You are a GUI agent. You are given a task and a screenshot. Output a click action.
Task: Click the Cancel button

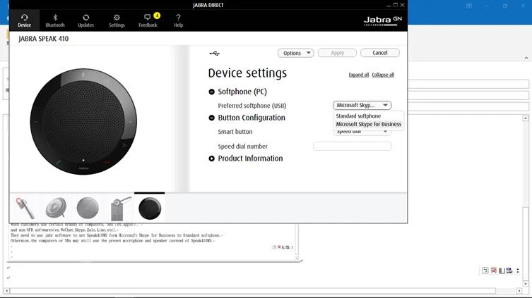coord(379,53)
